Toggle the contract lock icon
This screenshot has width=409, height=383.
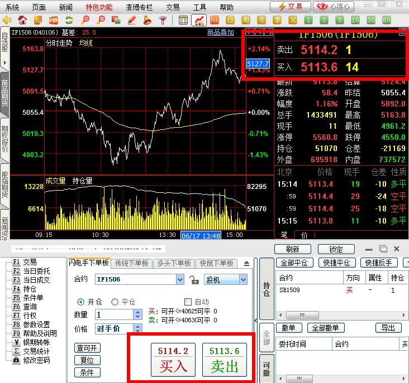(194, 280)
